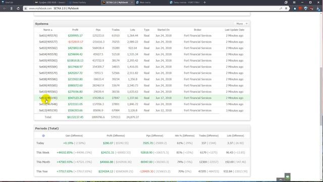Click the Gain (Difference) column header

pyautogui.click(x=74, y=135)
